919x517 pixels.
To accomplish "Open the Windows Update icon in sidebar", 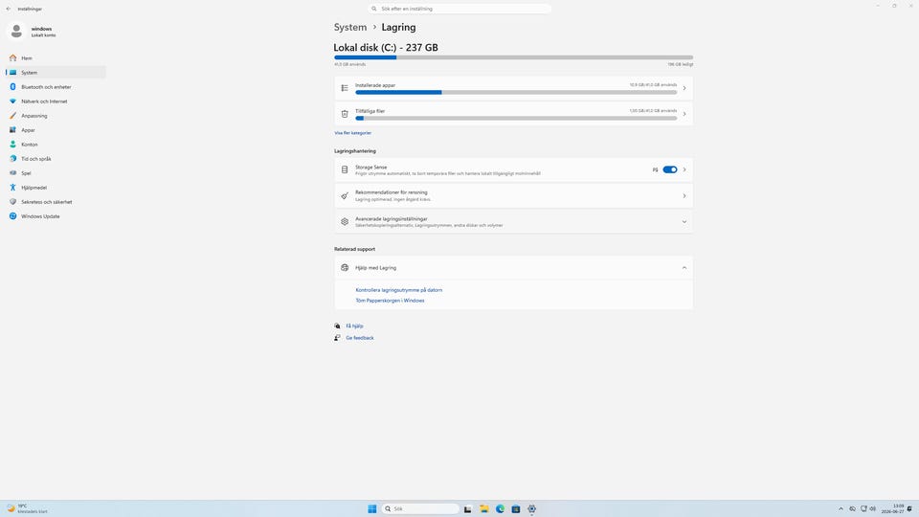I will tap(12, 216).
